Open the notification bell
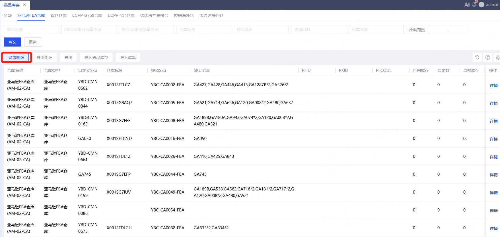The width and height of the screenshot is (500, 237). [x=474, y=5]
